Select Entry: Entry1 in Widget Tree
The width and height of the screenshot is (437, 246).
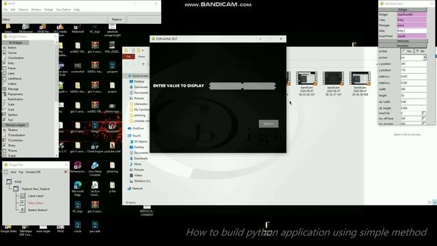tap(36, 203)
